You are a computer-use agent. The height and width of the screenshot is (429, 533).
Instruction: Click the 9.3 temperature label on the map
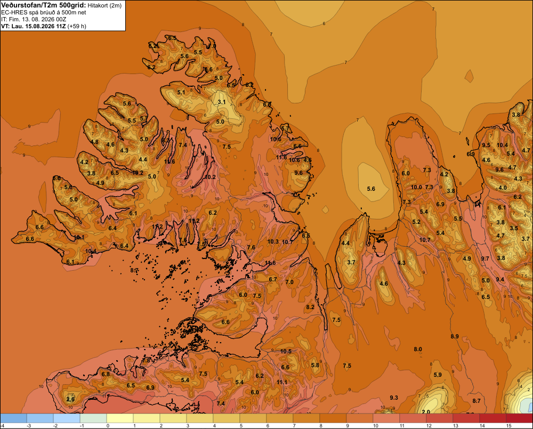click(x=394, y=398)
